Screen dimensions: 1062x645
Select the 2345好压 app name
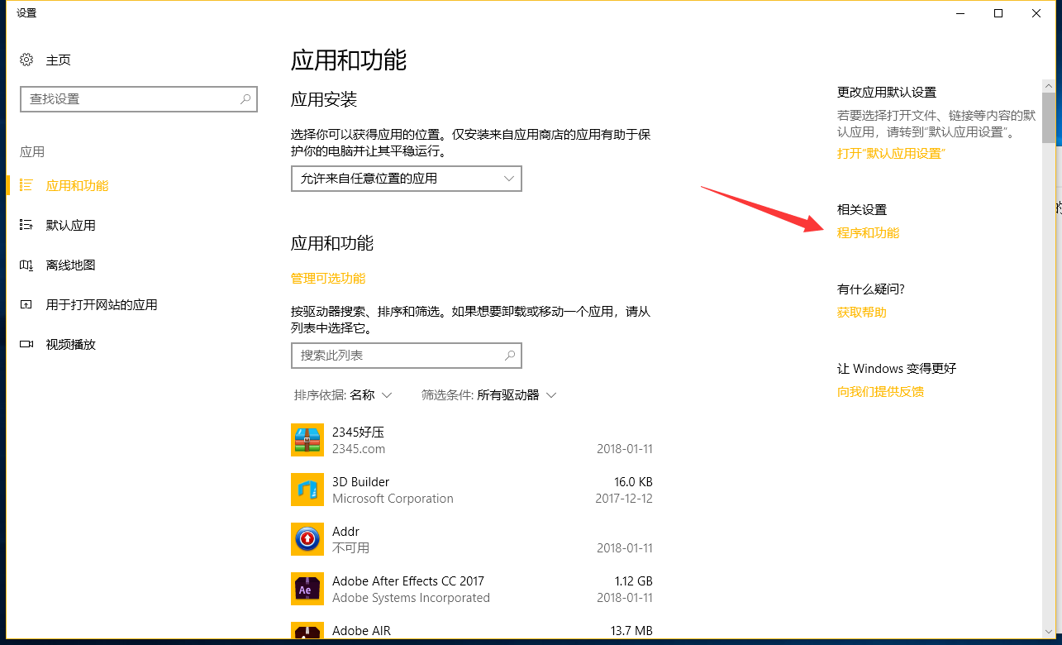358,432
